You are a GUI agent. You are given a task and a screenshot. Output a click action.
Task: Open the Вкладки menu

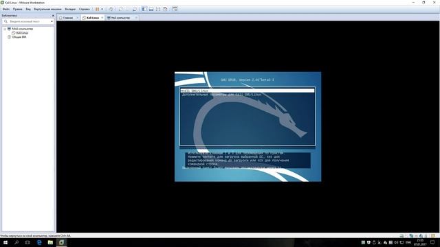[x=70, y=9]
